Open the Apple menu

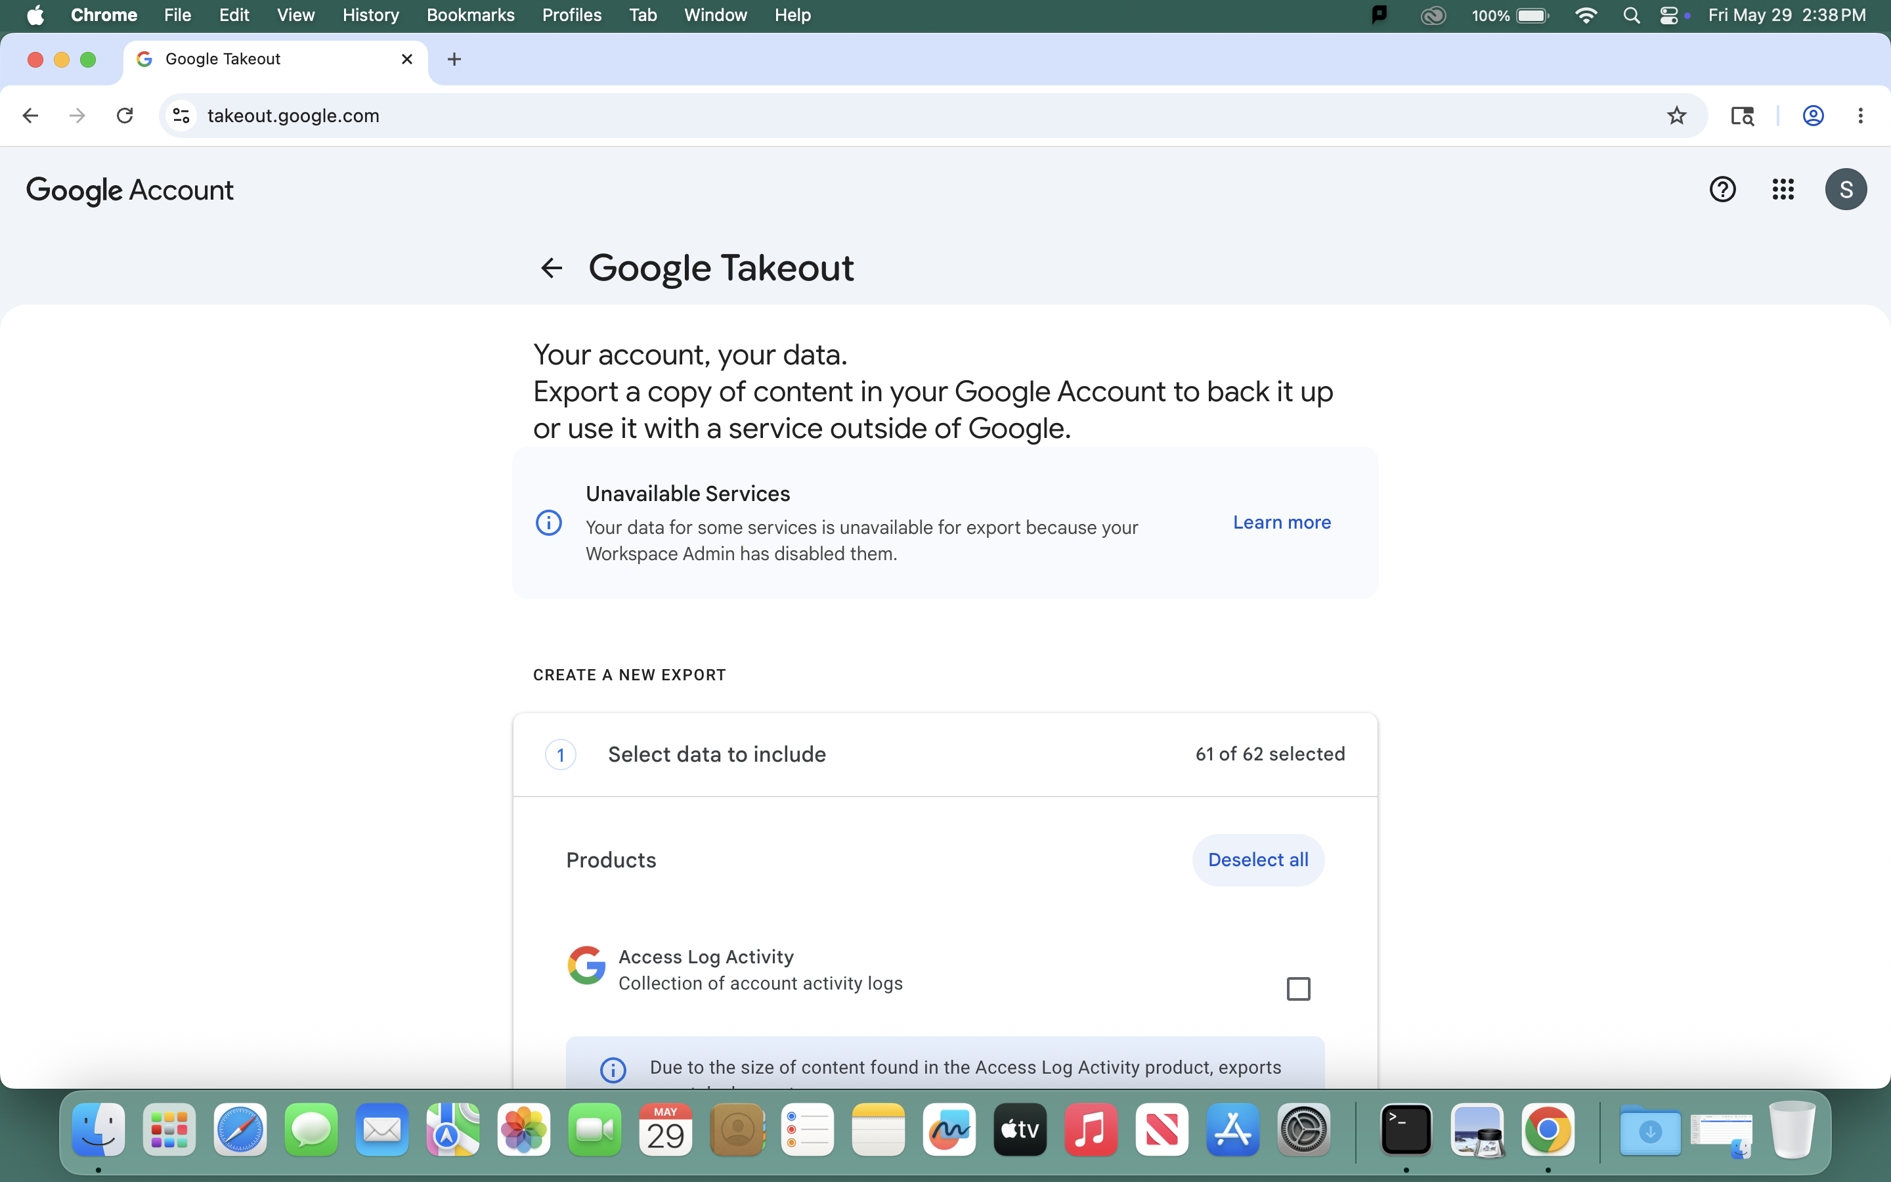tap(36, 15)
